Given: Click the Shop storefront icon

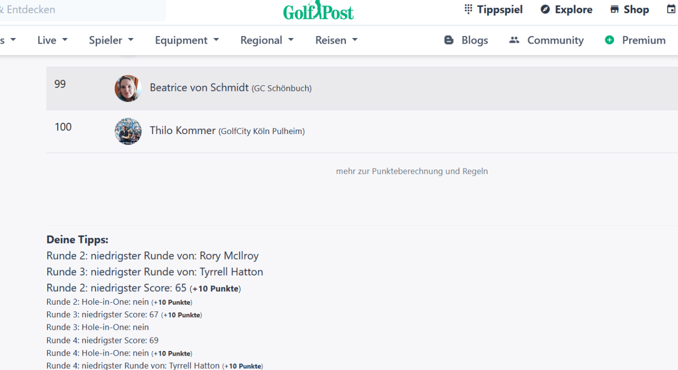Looking at the screenshot, I should 614,9.
